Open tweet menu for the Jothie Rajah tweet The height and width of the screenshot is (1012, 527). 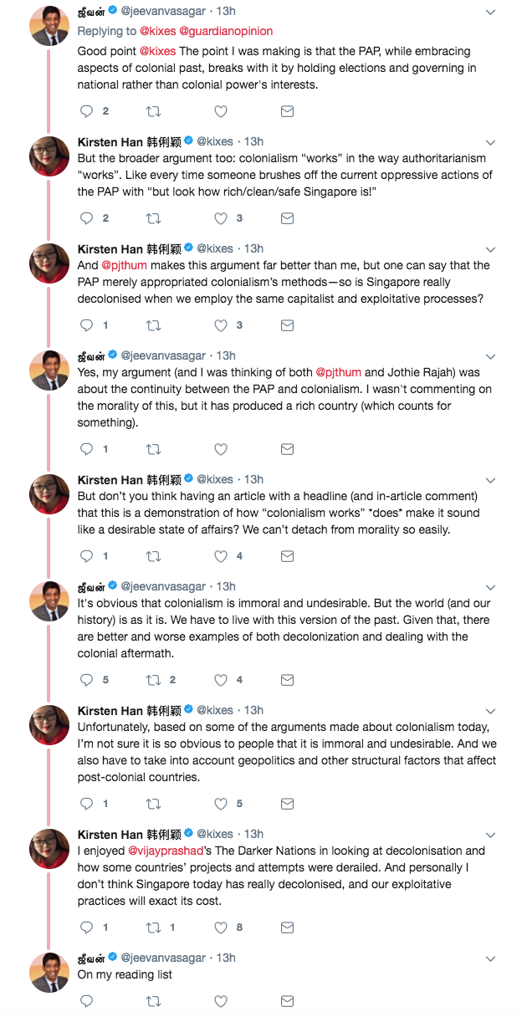[491, 356]
